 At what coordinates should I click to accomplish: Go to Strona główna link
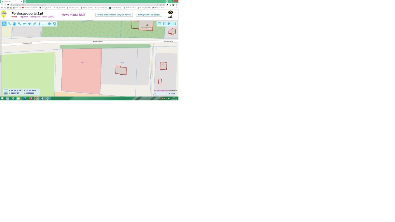pos(35,17)
